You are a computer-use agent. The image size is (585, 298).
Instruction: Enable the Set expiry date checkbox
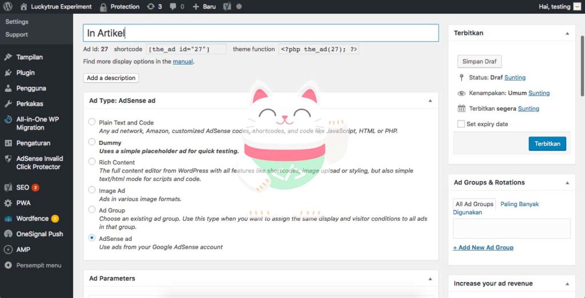pyautogui.click(x=461, y=124)
